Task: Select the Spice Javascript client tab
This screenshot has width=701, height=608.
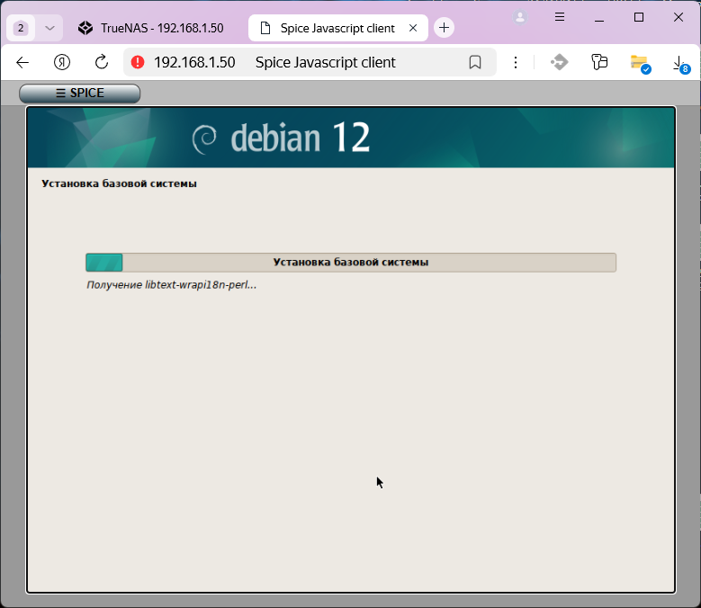Action: pyautogui.click(x=337, y=28)
